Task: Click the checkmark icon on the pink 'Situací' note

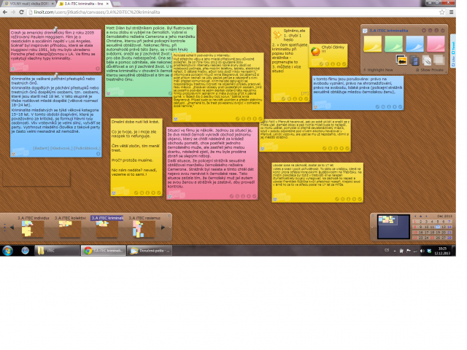Action: point(255,196)
